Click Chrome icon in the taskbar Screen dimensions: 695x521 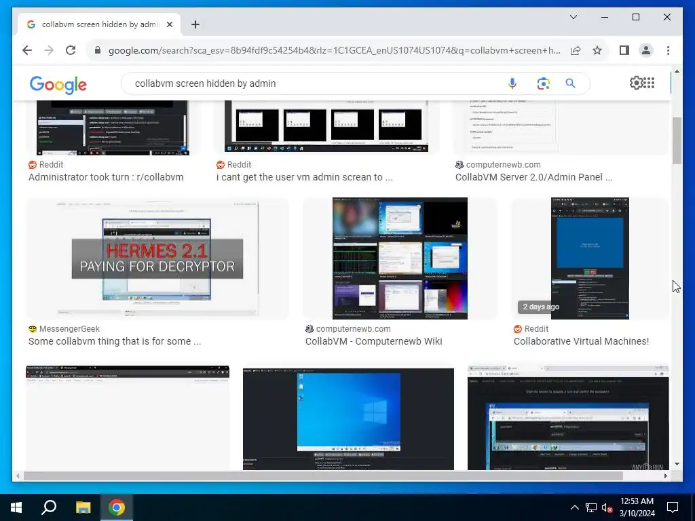117,507
